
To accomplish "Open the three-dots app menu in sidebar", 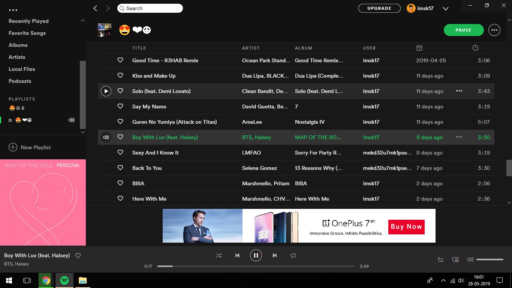I will coord(13,10).
